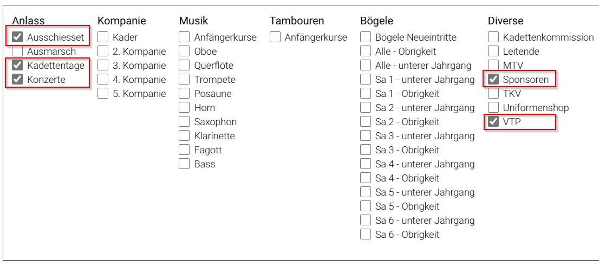Select the Saxophon checkbox
This screenshot has height=266, width=599.
click(x=184, y=122)
